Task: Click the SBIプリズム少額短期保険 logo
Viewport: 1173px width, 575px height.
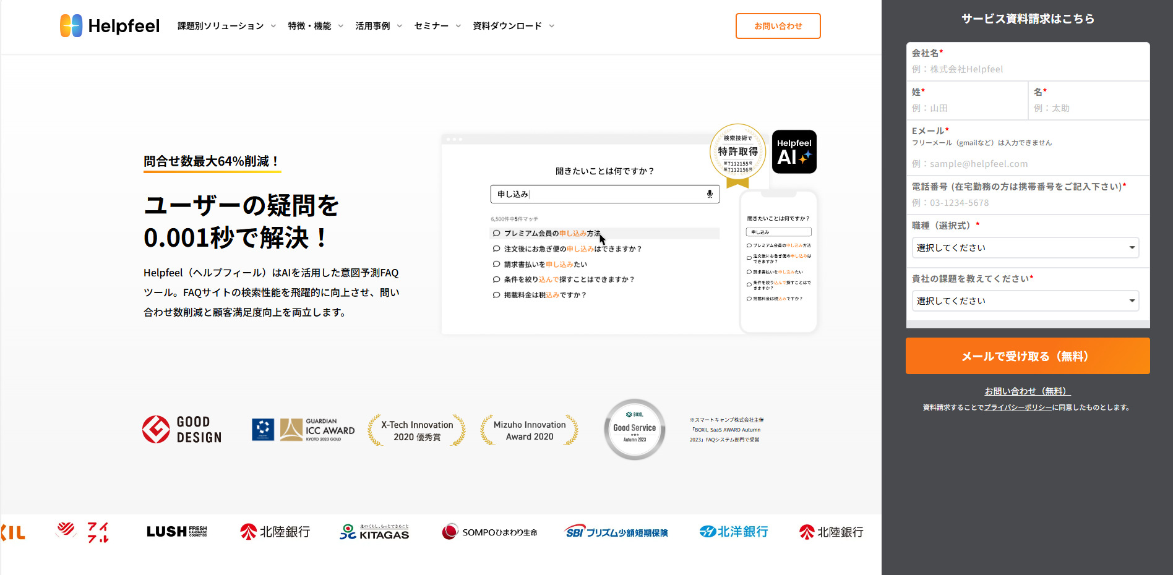Action: [617, 532]
